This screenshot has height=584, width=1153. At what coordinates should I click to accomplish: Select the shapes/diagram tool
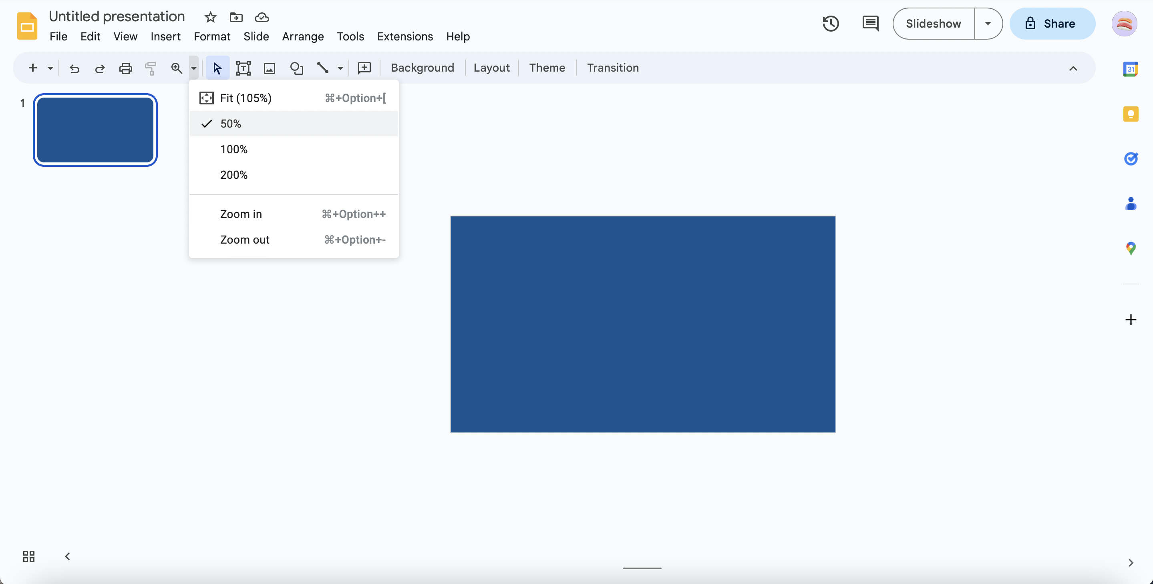pyautogui.click(x=296, y=68)
